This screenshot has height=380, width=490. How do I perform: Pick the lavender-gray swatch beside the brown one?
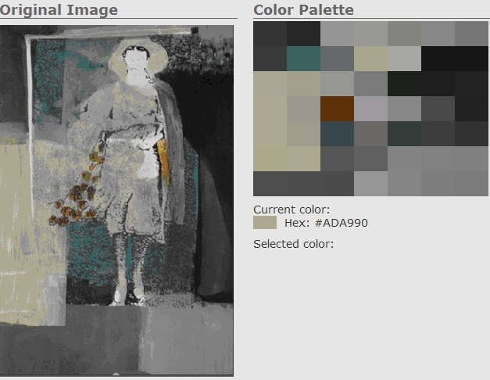(x=371, y=109)
